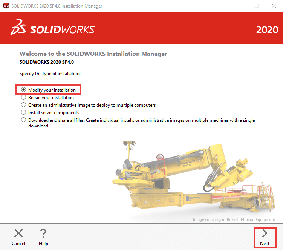283x250 pixels.
Task: Click 'Image courtesy of Russell Mineral Equipment' caption
Action: click(x=234, y=219)
